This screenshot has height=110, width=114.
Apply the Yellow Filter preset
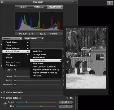click(46, 57)
